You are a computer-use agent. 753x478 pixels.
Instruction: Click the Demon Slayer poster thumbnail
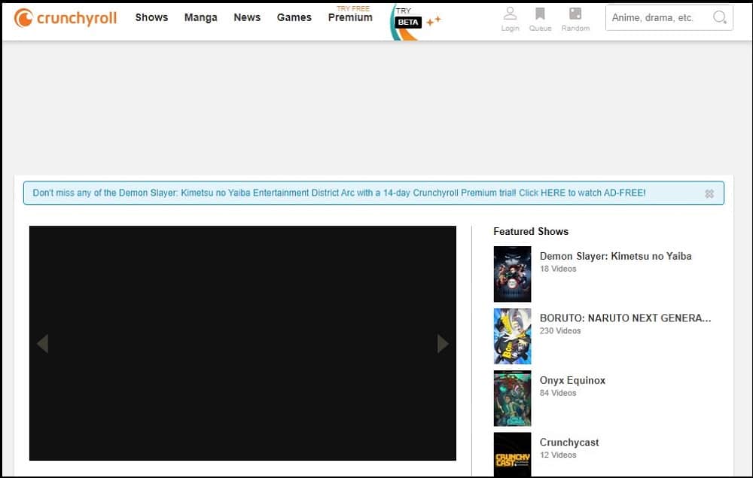tap(512, 274)
